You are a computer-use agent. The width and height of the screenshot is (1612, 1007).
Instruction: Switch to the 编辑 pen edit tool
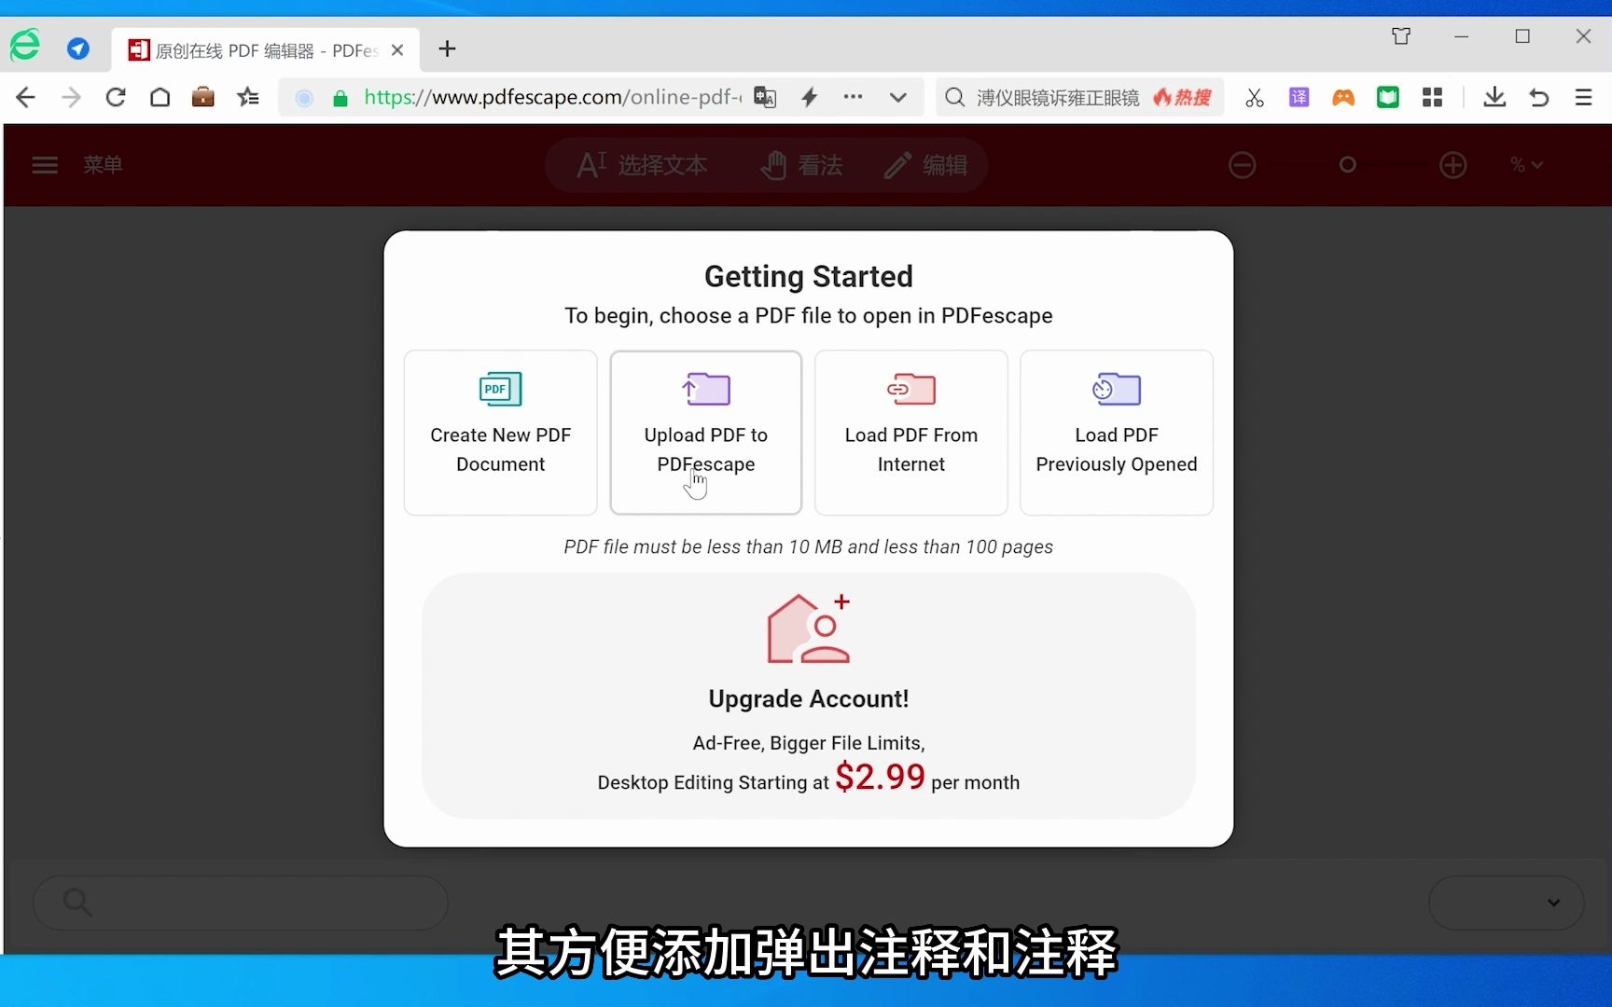(x=927, y=164)
